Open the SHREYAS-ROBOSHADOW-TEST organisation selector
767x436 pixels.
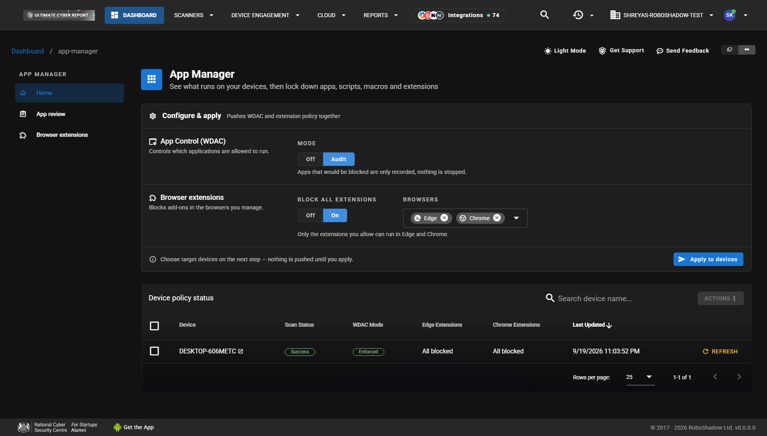[662, 15]
